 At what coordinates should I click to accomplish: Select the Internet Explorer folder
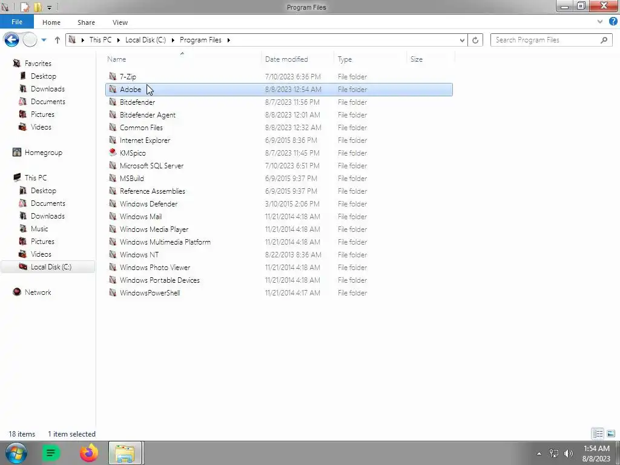click(279, 140)
